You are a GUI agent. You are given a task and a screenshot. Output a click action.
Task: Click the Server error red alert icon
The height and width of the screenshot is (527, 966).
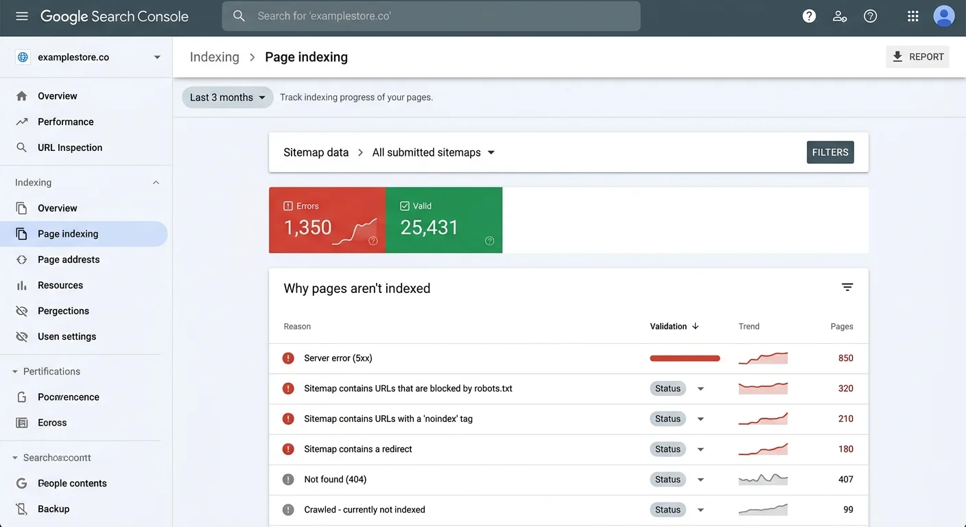coord(288,358)
